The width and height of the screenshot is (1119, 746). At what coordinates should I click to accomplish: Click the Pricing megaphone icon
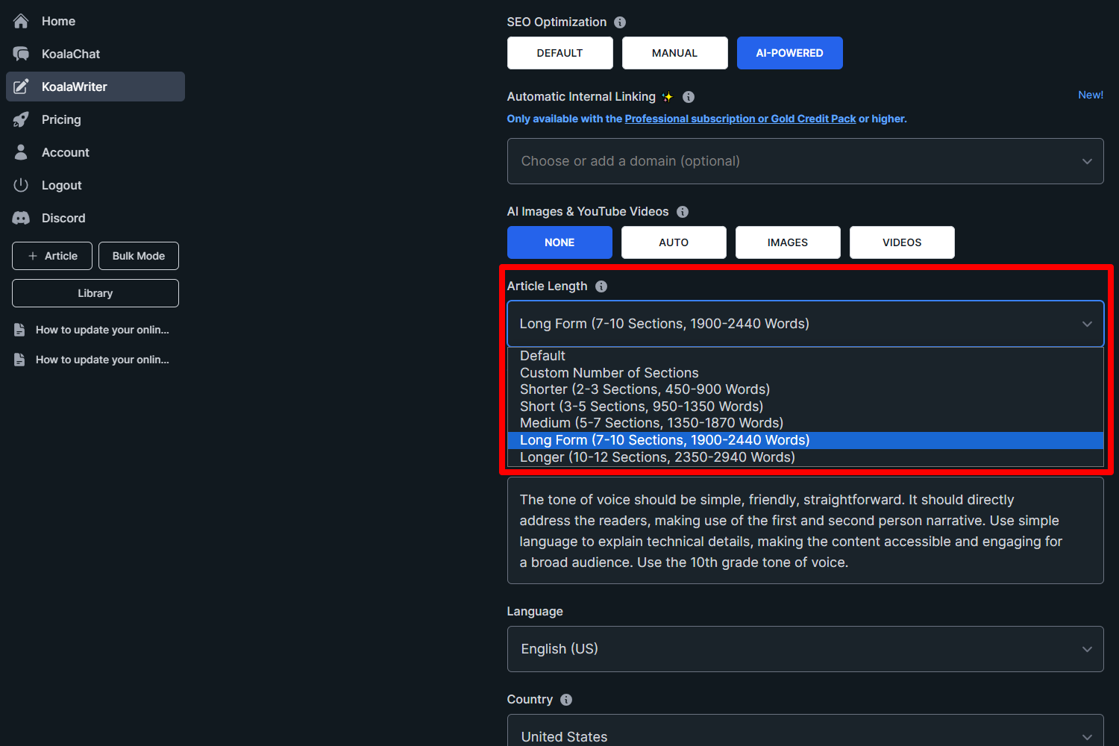coord(21,119)
